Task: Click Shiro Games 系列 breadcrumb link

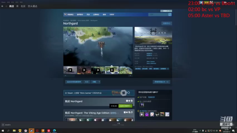Action: tap(83, 20)
